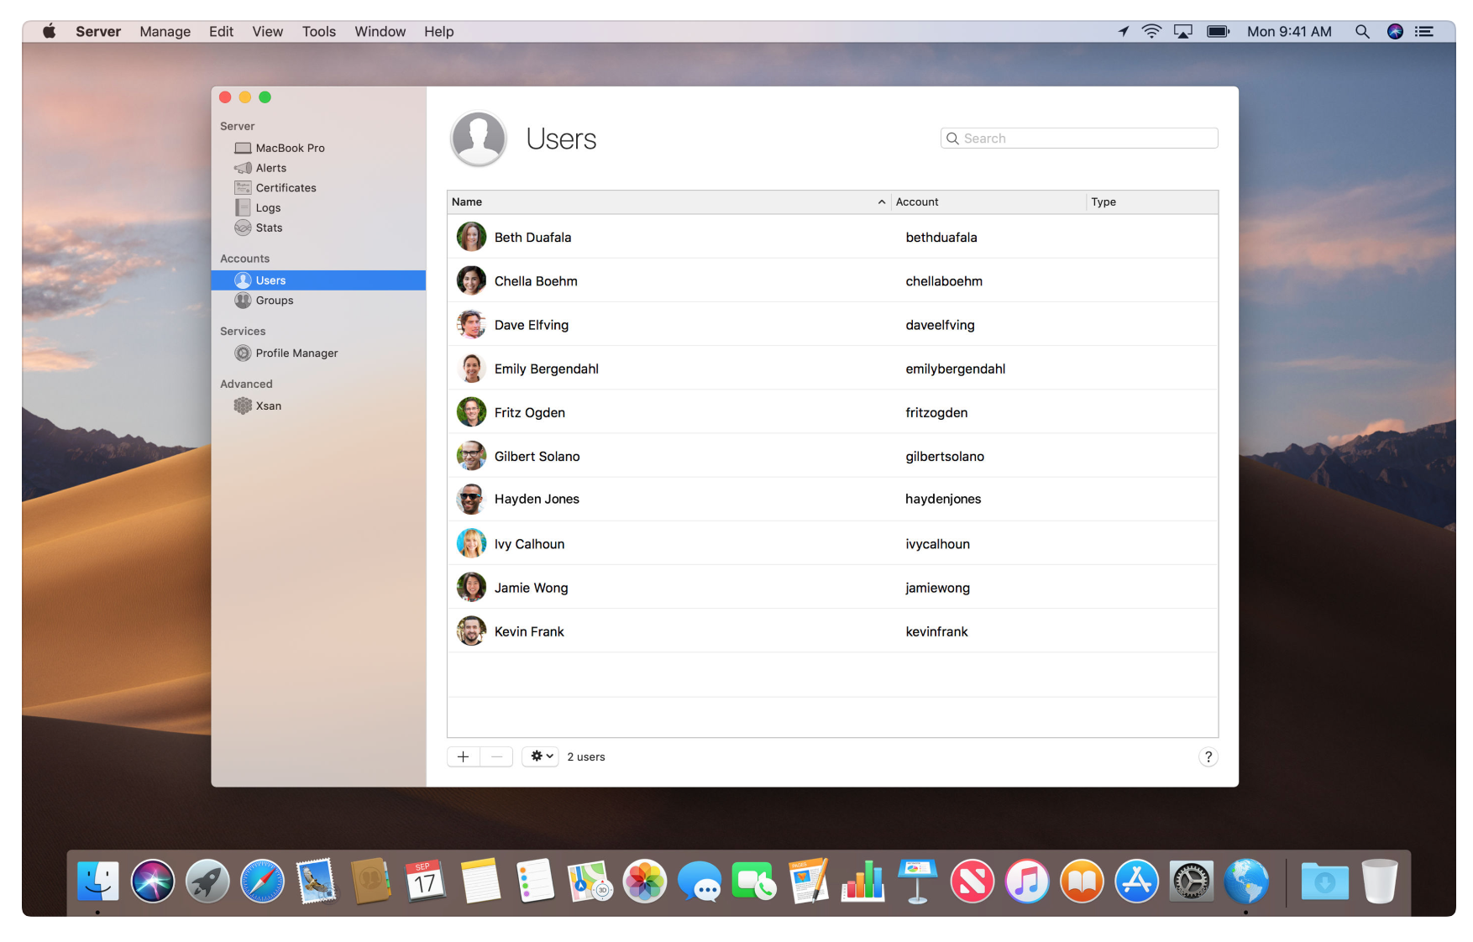This screenshot has height=942, width=1473.
Task: Select the Dave Elfving name
Action: (x=532, y=325)
